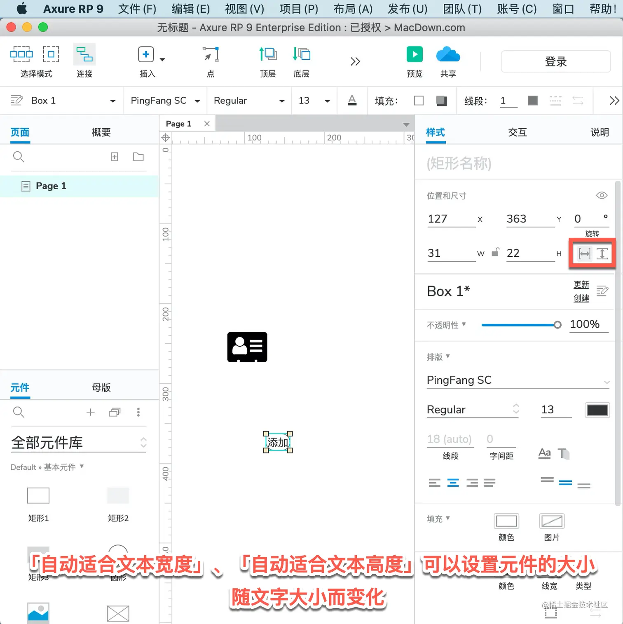This screenshot has width=623, height=624.
Task: Open the manage widget styles icon
Action: pos(602,291)
